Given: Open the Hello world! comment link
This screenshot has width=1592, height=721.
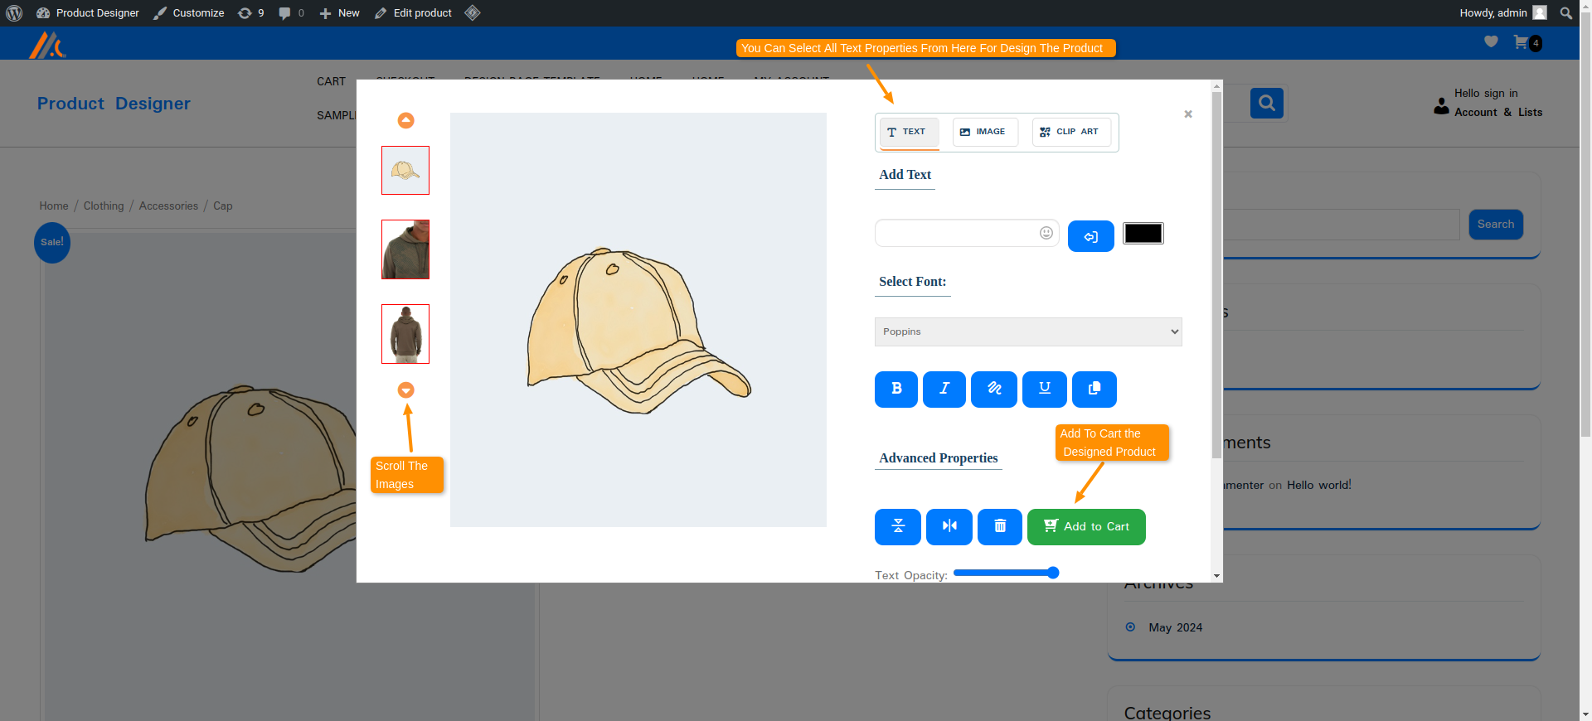Looking at the screenshot, I should [1318, 485].
